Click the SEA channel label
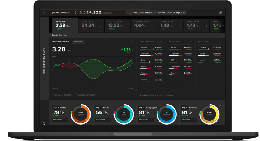 pyautogui.click(x=172, y=60)
